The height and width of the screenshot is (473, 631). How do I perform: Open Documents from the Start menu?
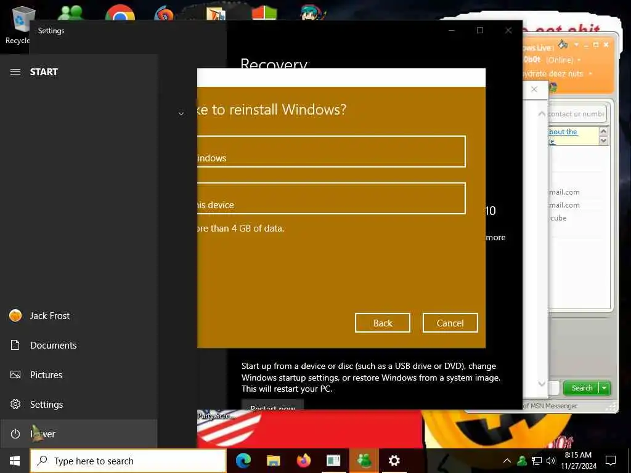(78, 345)
